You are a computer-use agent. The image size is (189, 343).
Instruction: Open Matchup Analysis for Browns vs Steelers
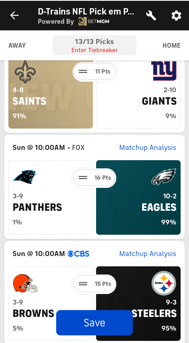(148, 254)
